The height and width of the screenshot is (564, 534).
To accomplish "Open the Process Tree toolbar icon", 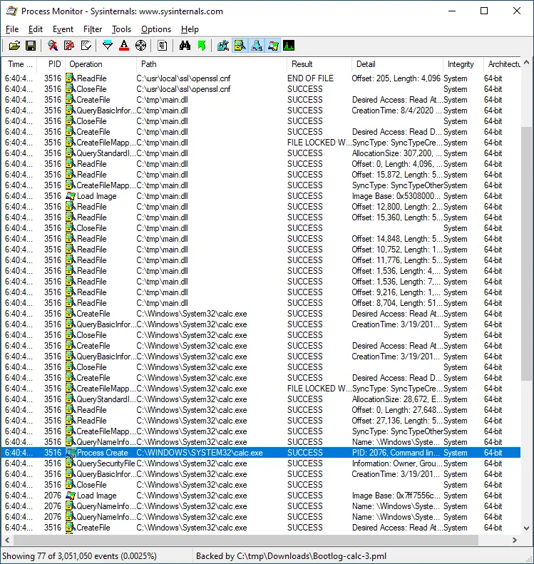I will [162, 46].
